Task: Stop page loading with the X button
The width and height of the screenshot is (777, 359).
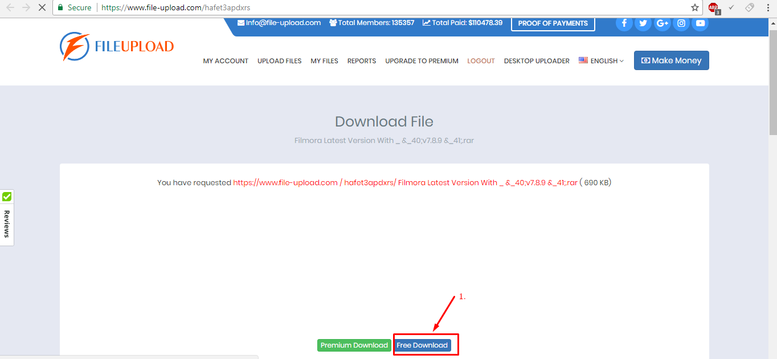Action: 42,8
